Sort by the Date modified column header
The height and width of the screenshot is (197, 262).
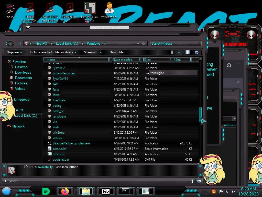(x=126, y=60)
